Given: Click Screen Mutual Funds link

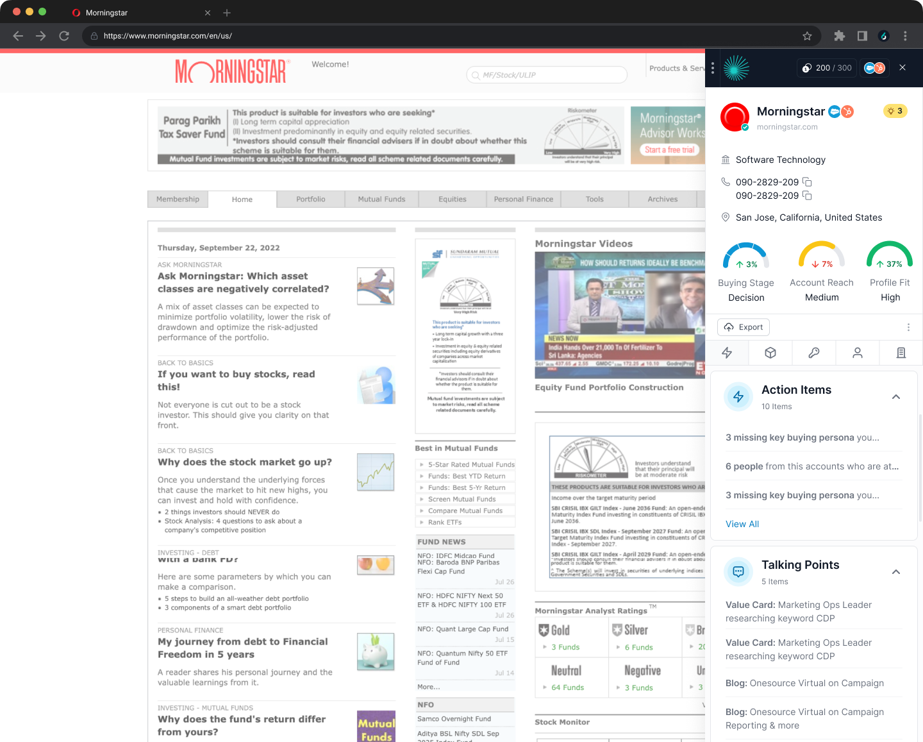Looking at the screenshot, I should (462, 499).
